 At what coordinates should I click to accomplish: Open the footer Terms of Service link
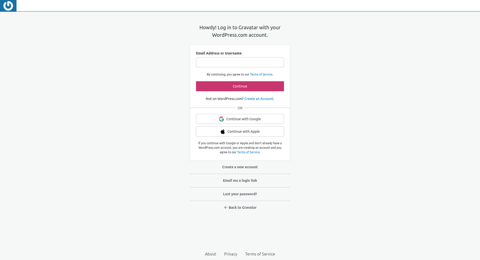coord(260,254)
